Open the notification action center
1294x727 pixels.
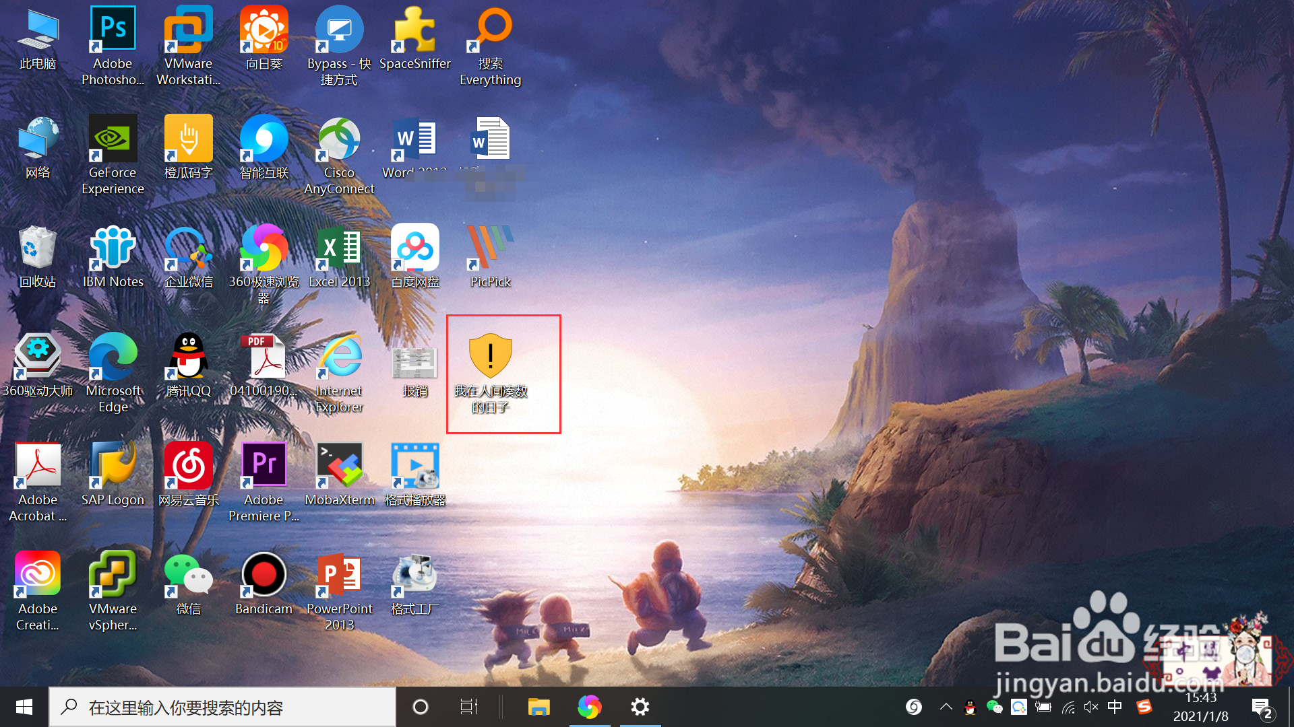point(1262,707)
